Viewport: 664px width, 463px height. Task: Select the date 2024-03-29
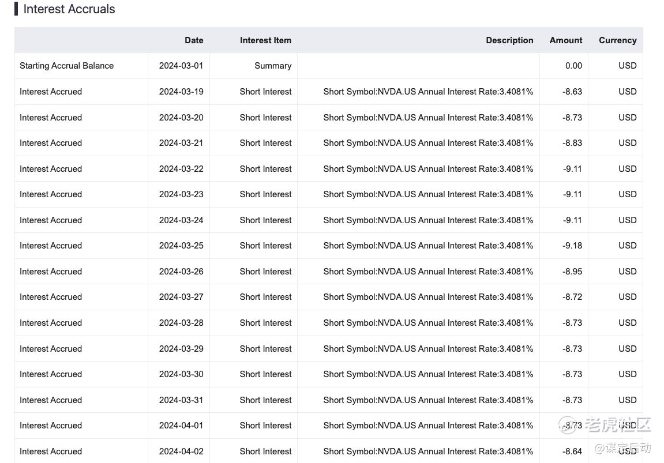point(181,349)
